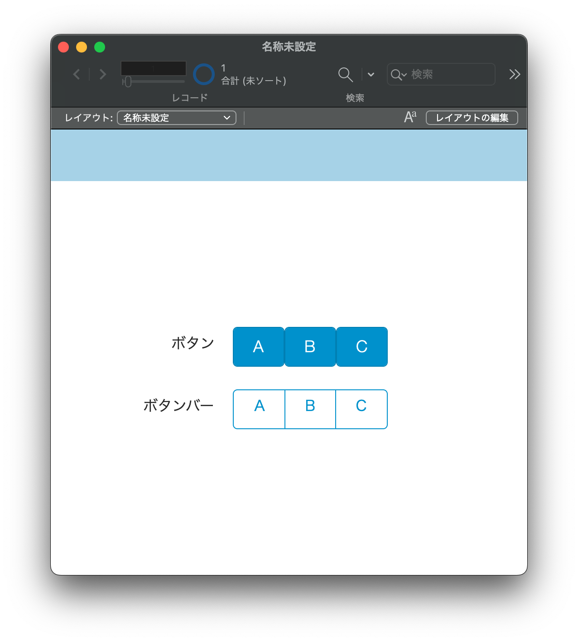Image resolution: width=578 pixels, height=642 pixels.
Task: Click the filled blue button B
Action: pyautogui.click(x=310, y=347)
